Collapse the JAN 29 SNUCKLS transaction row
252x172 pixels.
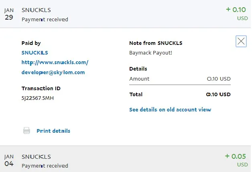point(125,14)
